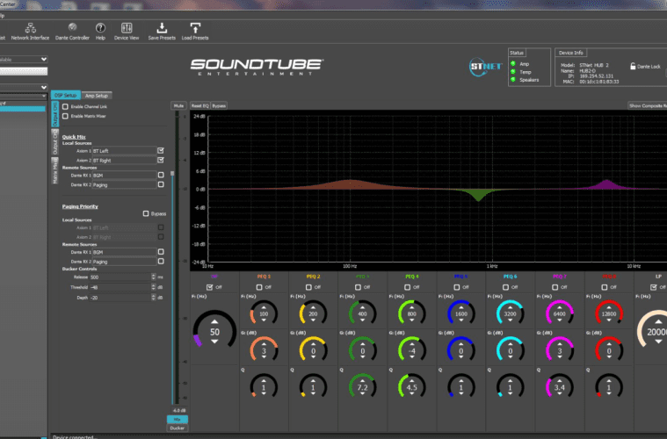The height and width of the screenshot is (439, 667).
Task: Check Quick Mix Dante RX 1 BGM
Action: (161, 175)
